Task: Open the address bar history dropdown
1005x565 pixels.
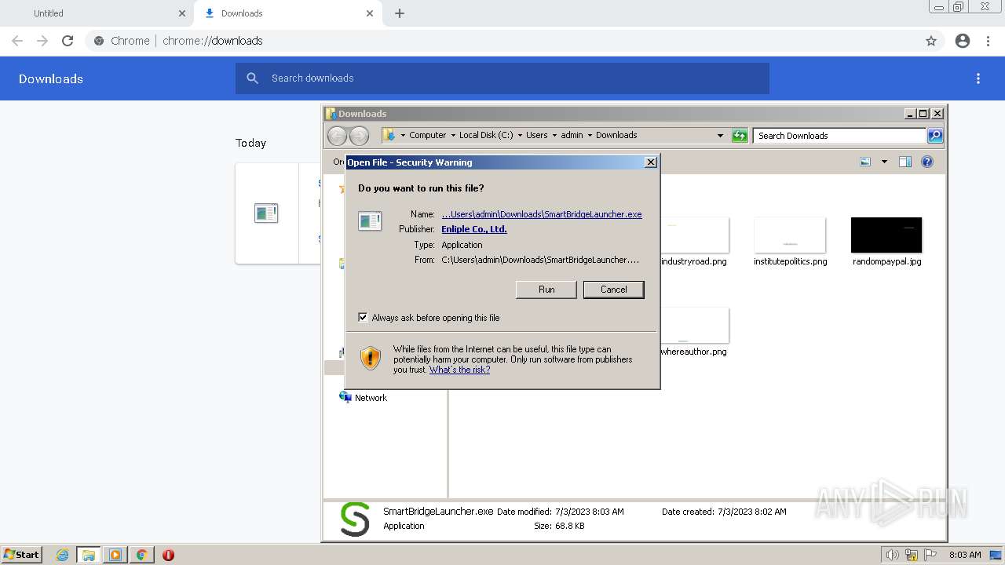Action: pos(720,136)
